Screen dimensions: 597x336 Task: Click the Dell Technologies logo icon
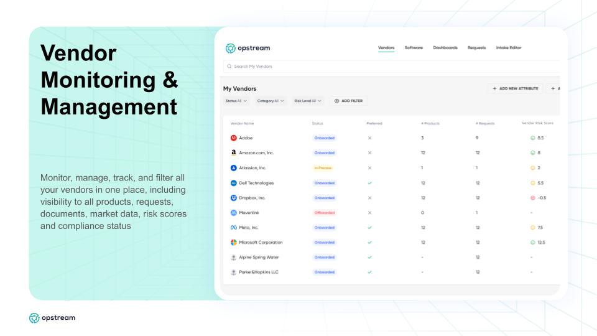(x=233, y=183)
